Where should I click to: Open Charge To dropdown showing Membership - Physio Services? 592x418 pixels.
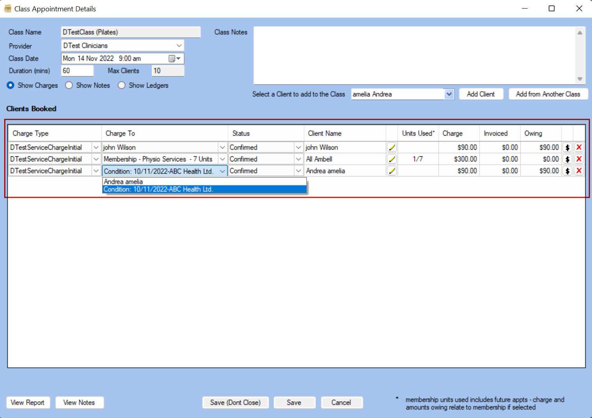tap(222, 159)
